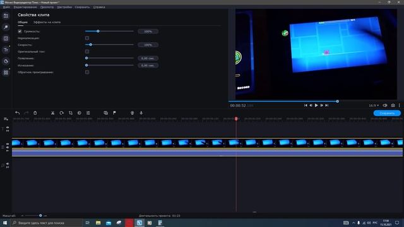Take a snapshot of the preview
Viewport: 404px width, 227px height.
point(393,105)
